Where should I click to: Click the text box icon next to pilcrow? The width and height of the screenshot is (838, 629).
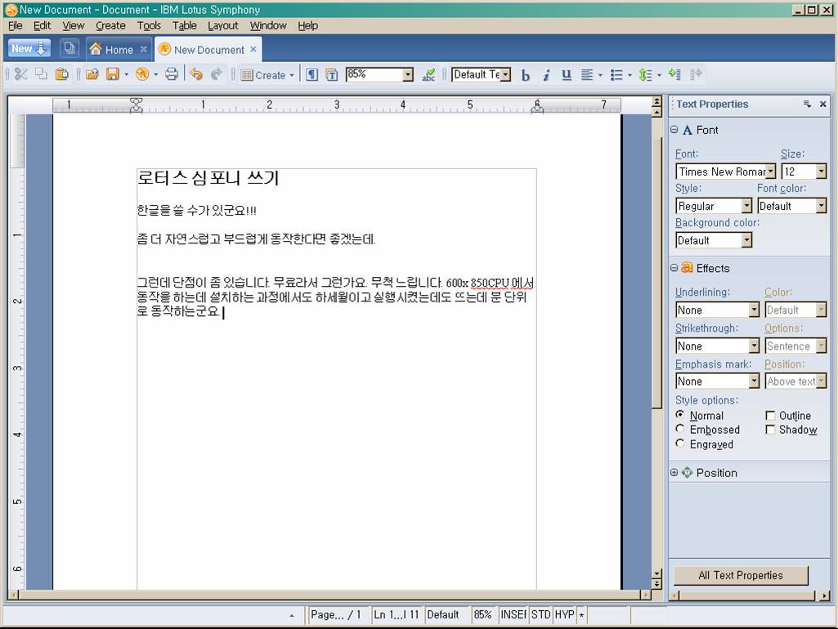pos(332,75)
